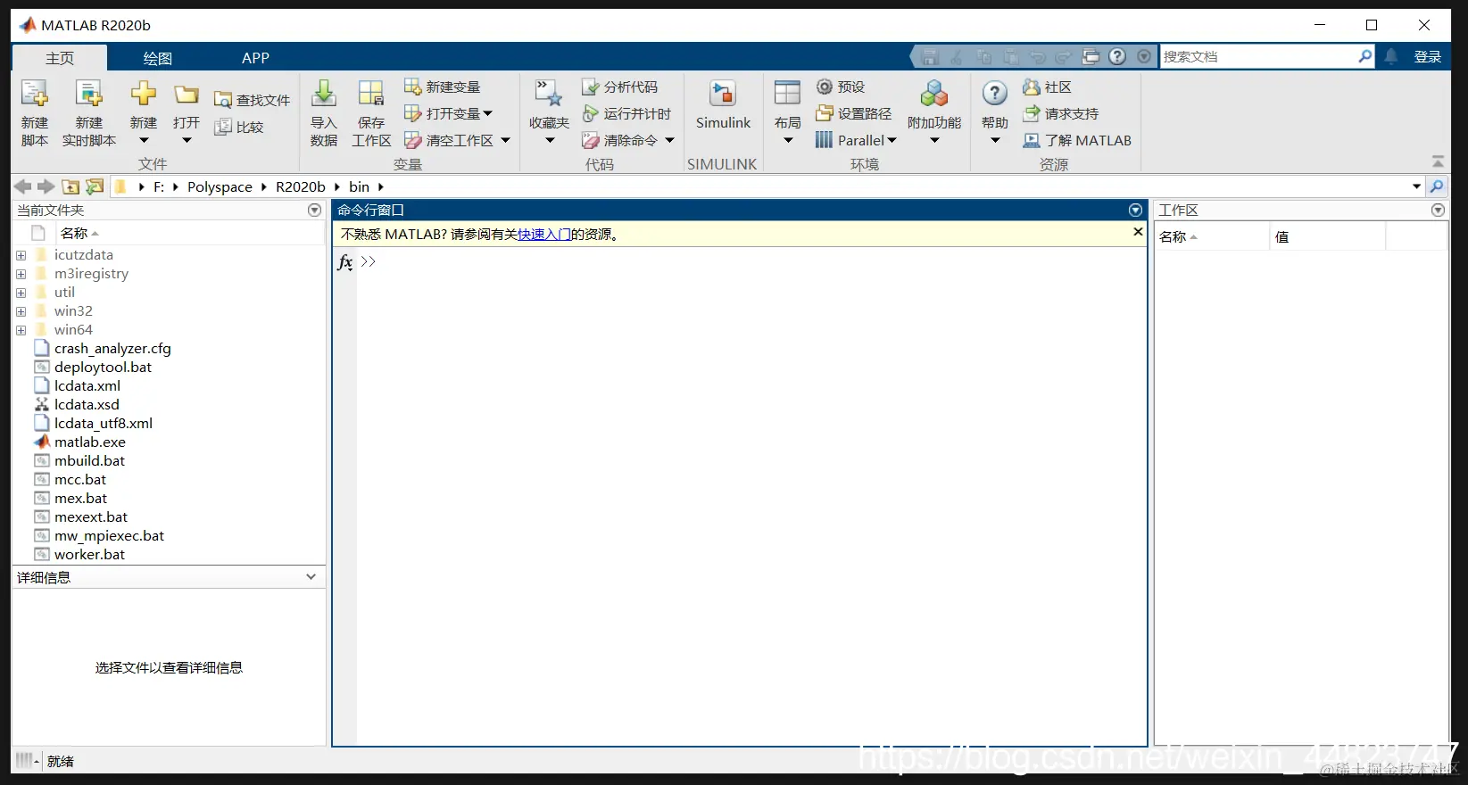Click the up one folder icon

(x=70, y=186)
